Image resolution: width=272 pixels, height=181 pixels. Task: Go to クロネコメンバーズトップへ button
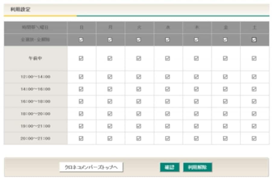tap(91, 167)
